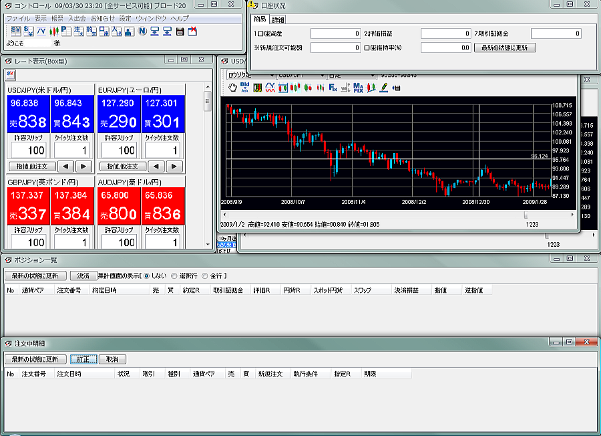
Task: Open the ウィンドウ menu
Action: coord(151,18)
